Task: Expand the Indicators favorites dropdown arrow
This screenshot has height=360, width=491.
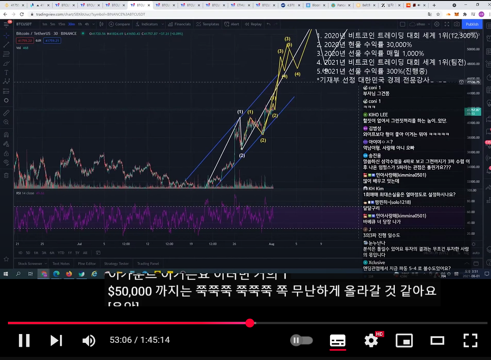Action: pos(162,24)
